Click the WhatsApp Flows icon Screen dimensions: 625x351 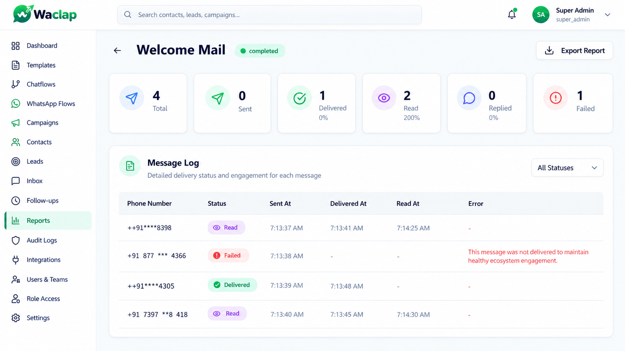point(16,104)
